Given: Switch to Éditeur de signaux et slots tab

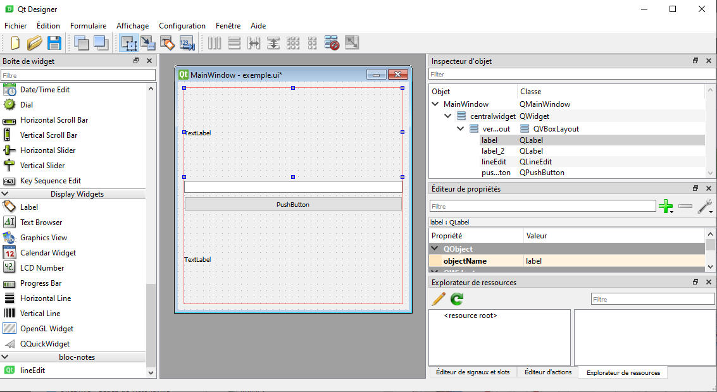Looking at the screenshot, I should tap(473, 372).
